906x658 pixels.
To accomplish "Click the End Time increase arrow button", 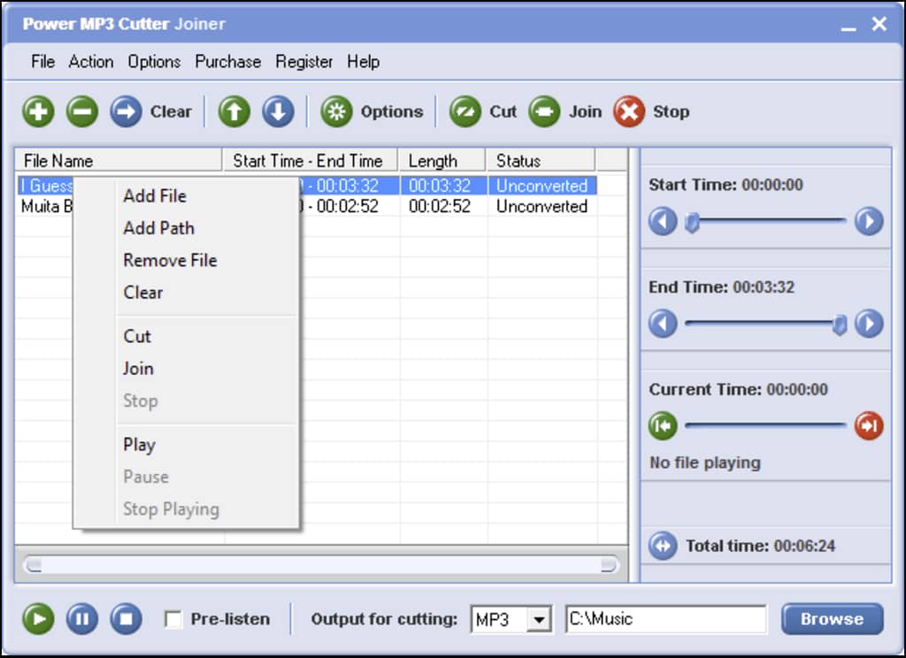I will pos(869,324).
